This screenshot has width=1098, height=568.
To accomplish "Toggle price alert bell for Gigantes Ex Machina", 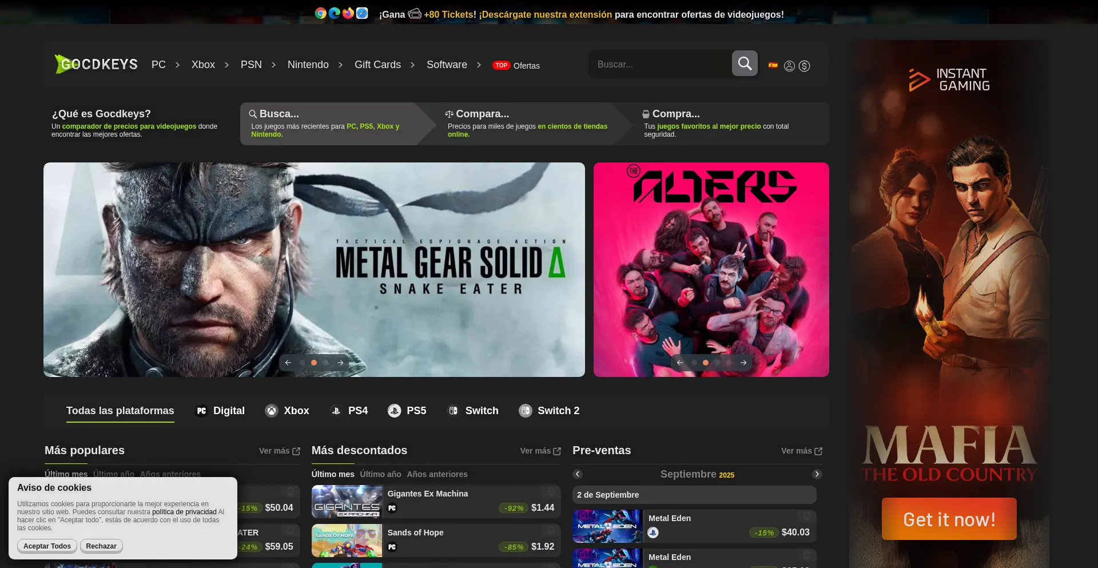I will pyautogui.click(x=551, y=492).
